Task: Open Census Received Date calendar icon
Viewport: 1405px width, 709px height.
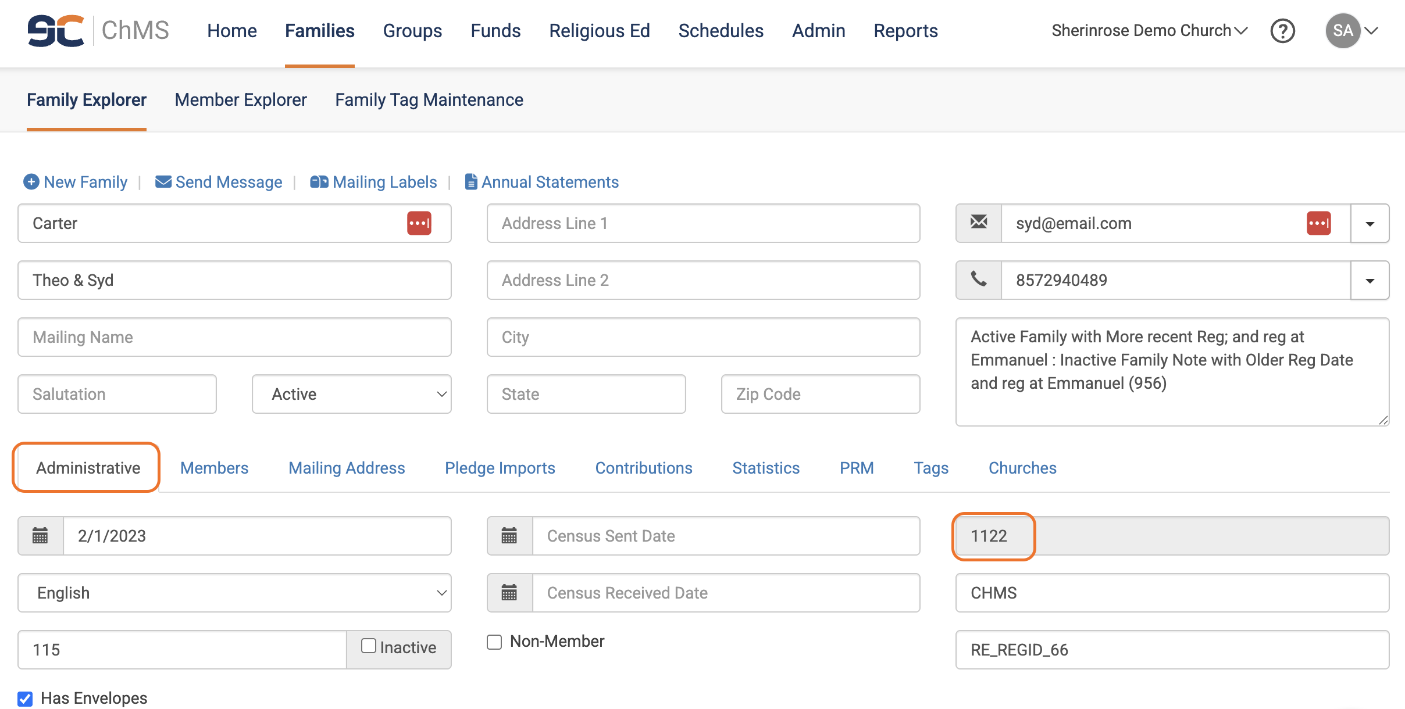Action: (x=509, y=593)
